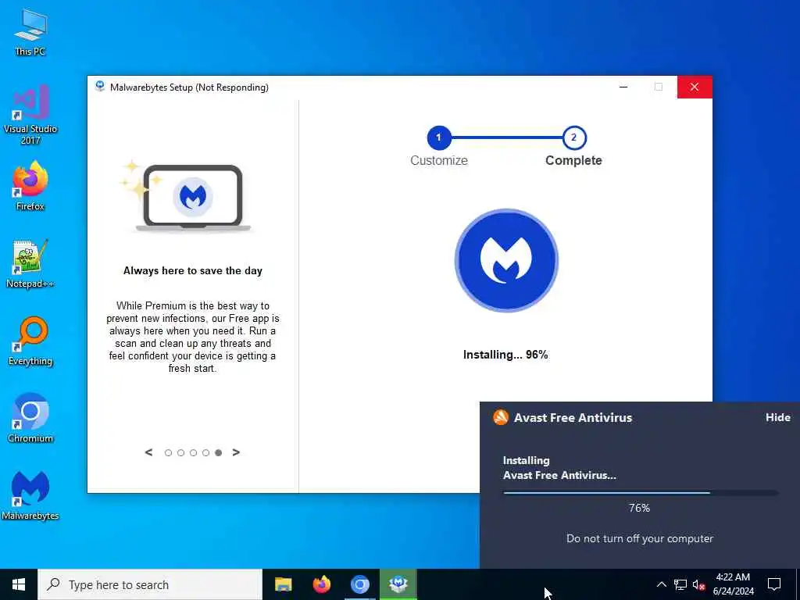Select the Malwarebytes desktop shortcut
The width and height of the screenshot is (800, 600).
pos(30,495)
